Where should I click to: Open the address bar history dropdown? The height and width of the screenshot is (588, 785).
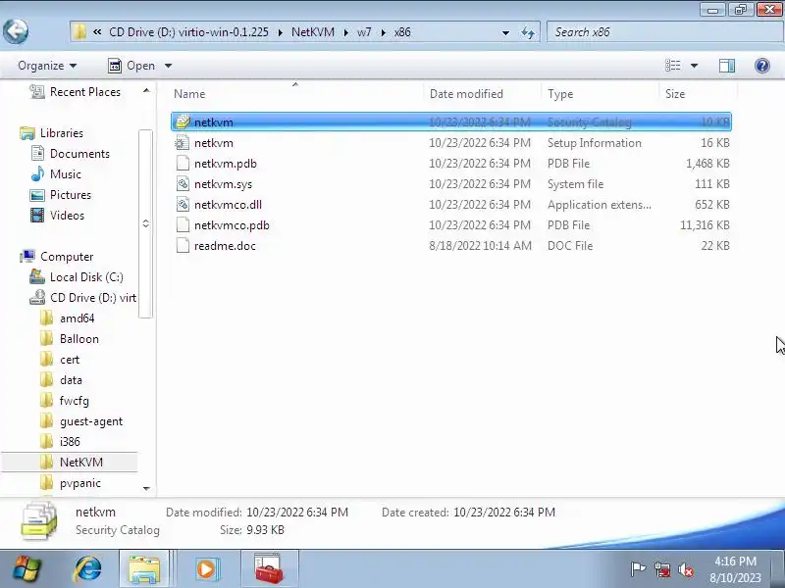pyautogui.click(x=505, y=33)
